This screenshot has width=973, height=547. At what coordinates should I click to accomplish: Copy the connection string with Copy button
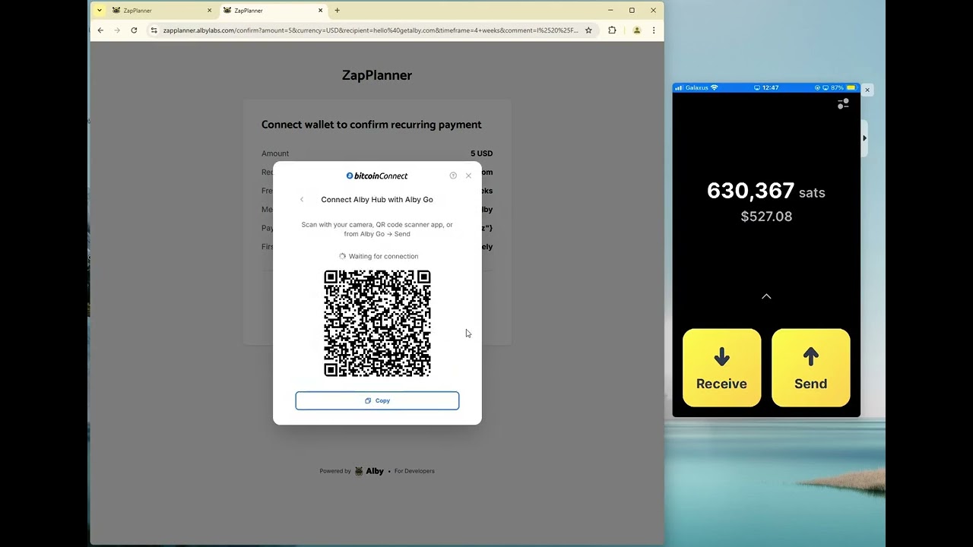pyautogui.click(x=377, y=400)
